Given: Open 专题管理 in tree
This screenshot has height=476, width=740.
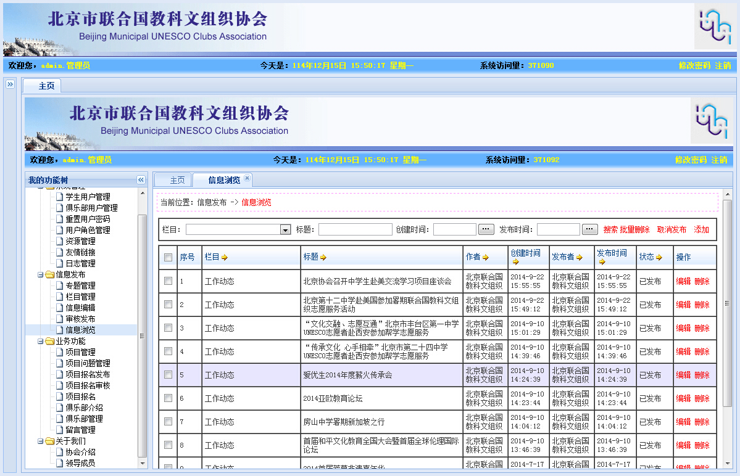Looking at the screenshot, I should click(x=80, y=285).
